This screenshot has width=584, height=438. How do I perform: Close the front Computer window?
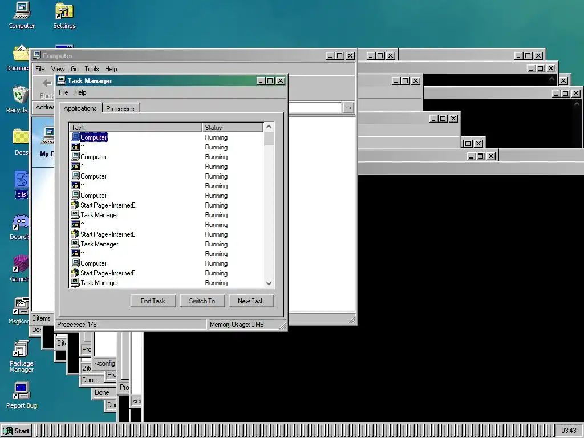350,56
